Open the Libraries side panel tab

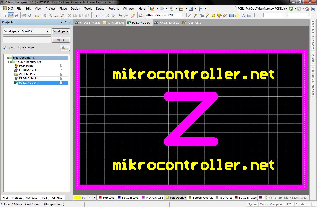313,58
